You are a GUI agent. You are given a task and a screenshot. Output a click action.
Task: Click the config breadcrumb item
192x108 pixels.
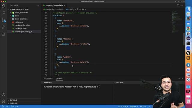click(x=71, y=9)
